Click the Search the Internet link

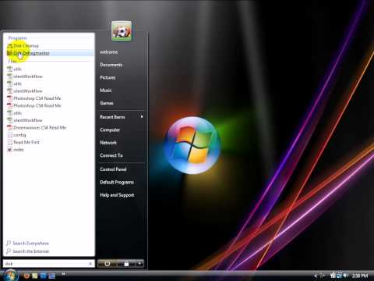coord(27,251)
